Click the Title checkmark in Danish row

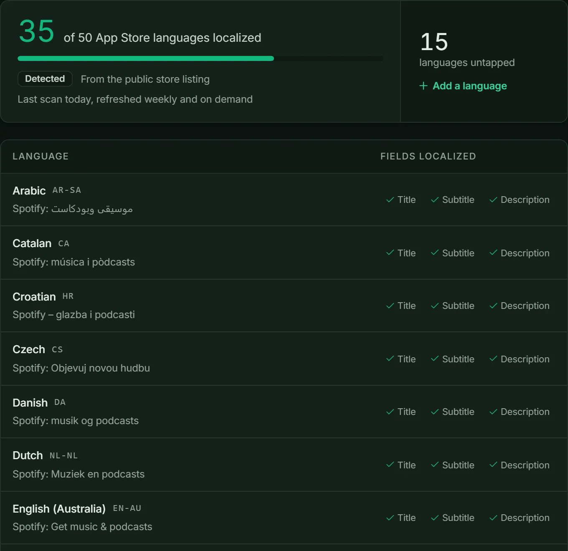tap(390, 412)
